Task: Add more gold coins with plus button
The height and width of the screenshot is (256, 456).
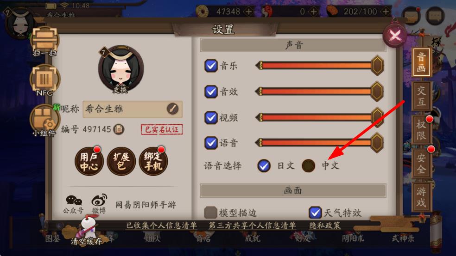Action: pyautogui.click(x=249, y=12)
